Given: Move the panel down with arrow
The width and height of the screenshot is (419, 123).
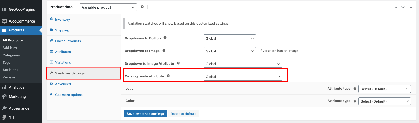Looking at the screenshot, I should click(403, 7).
